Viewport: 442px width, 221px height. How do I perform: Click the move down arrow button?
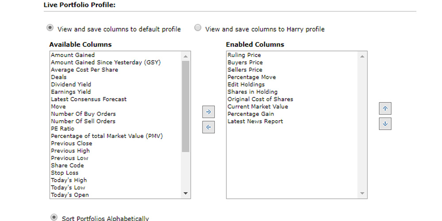coord(385,124)
